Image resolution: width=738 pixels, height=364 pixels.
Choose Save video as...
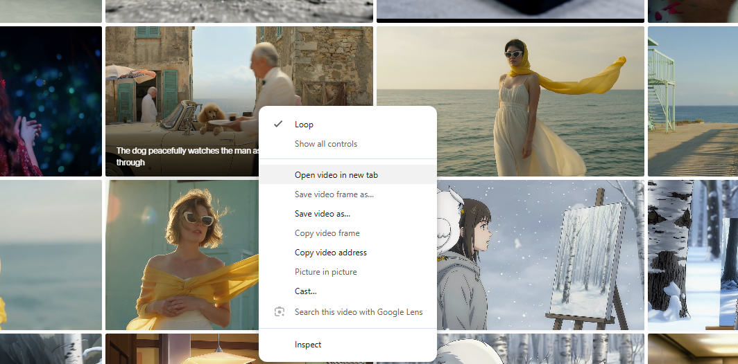[347, 214]
